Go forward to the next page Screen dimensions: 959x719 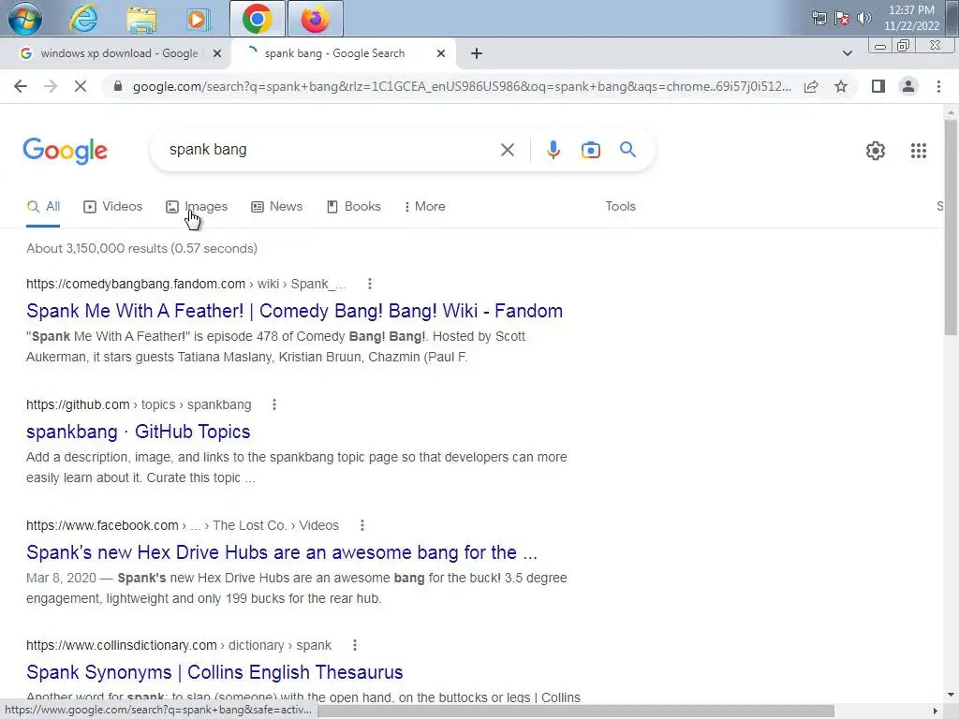(x=51, y=86)
